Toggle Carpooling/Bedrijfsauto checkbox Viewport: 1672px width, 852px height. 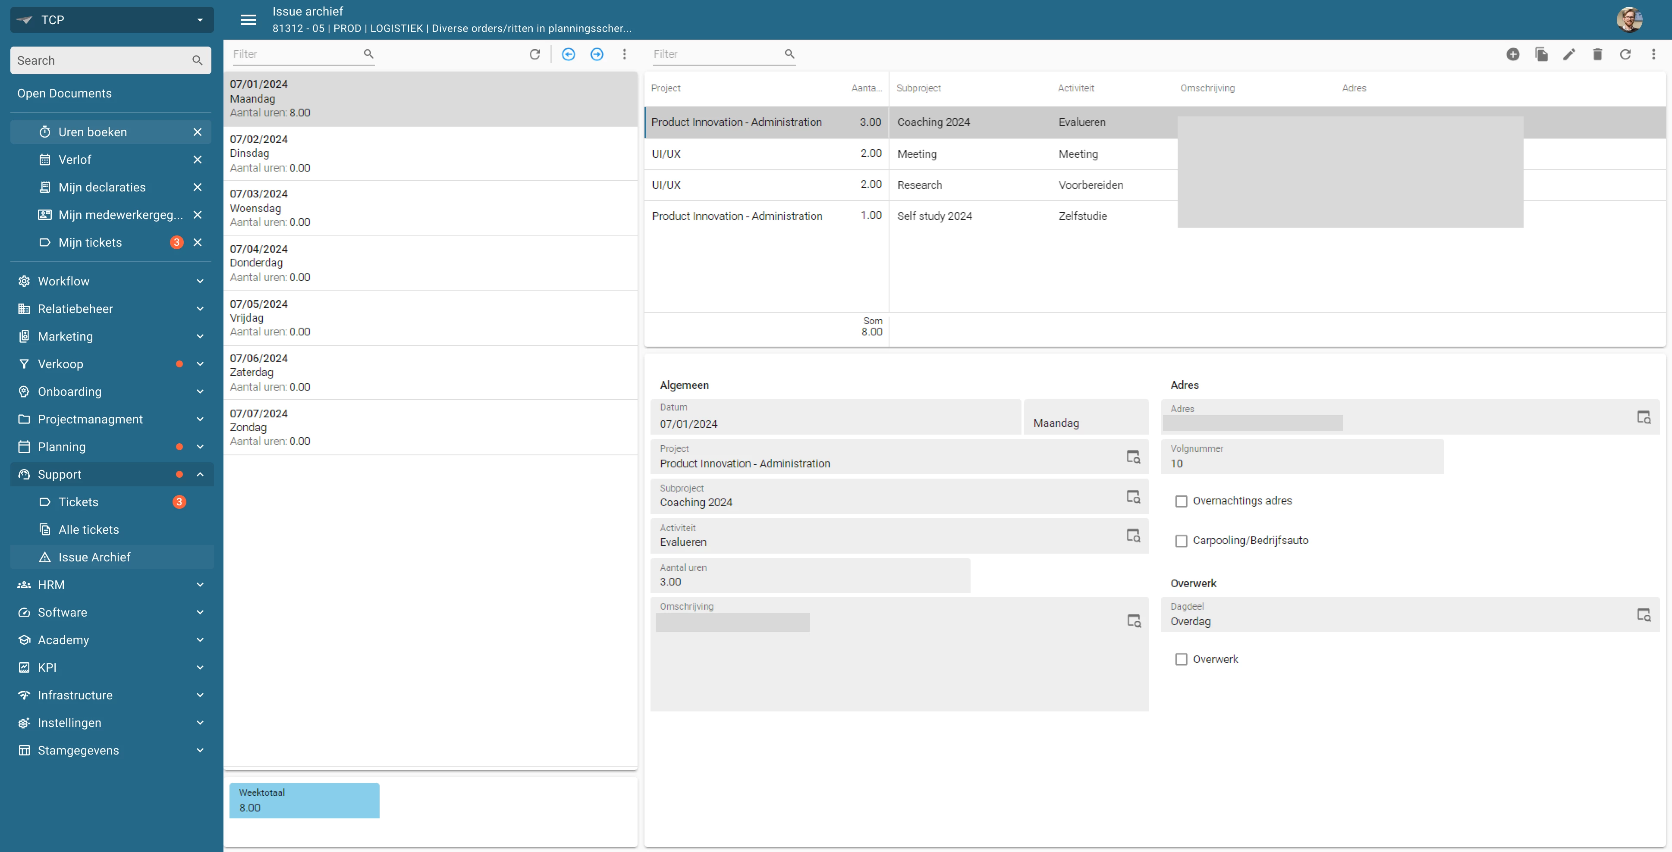[x=1181, y=541]
